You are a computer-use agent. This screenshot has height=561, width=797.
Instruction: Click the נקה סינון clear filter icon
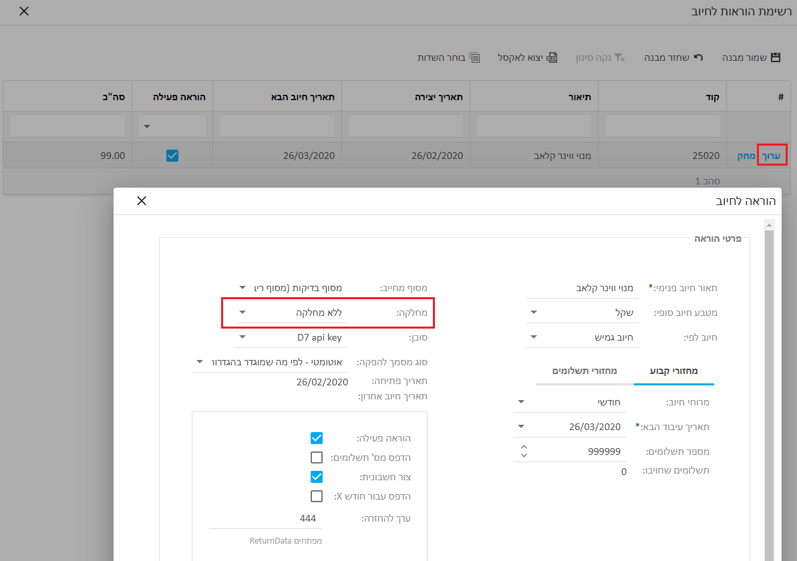619,57
